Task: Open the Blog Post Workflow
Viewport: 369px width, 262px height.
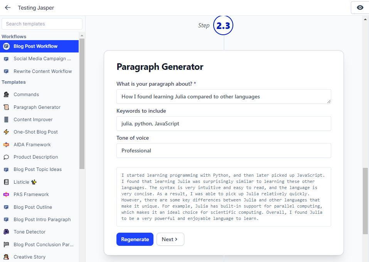Action: click(x=39, y=46)
